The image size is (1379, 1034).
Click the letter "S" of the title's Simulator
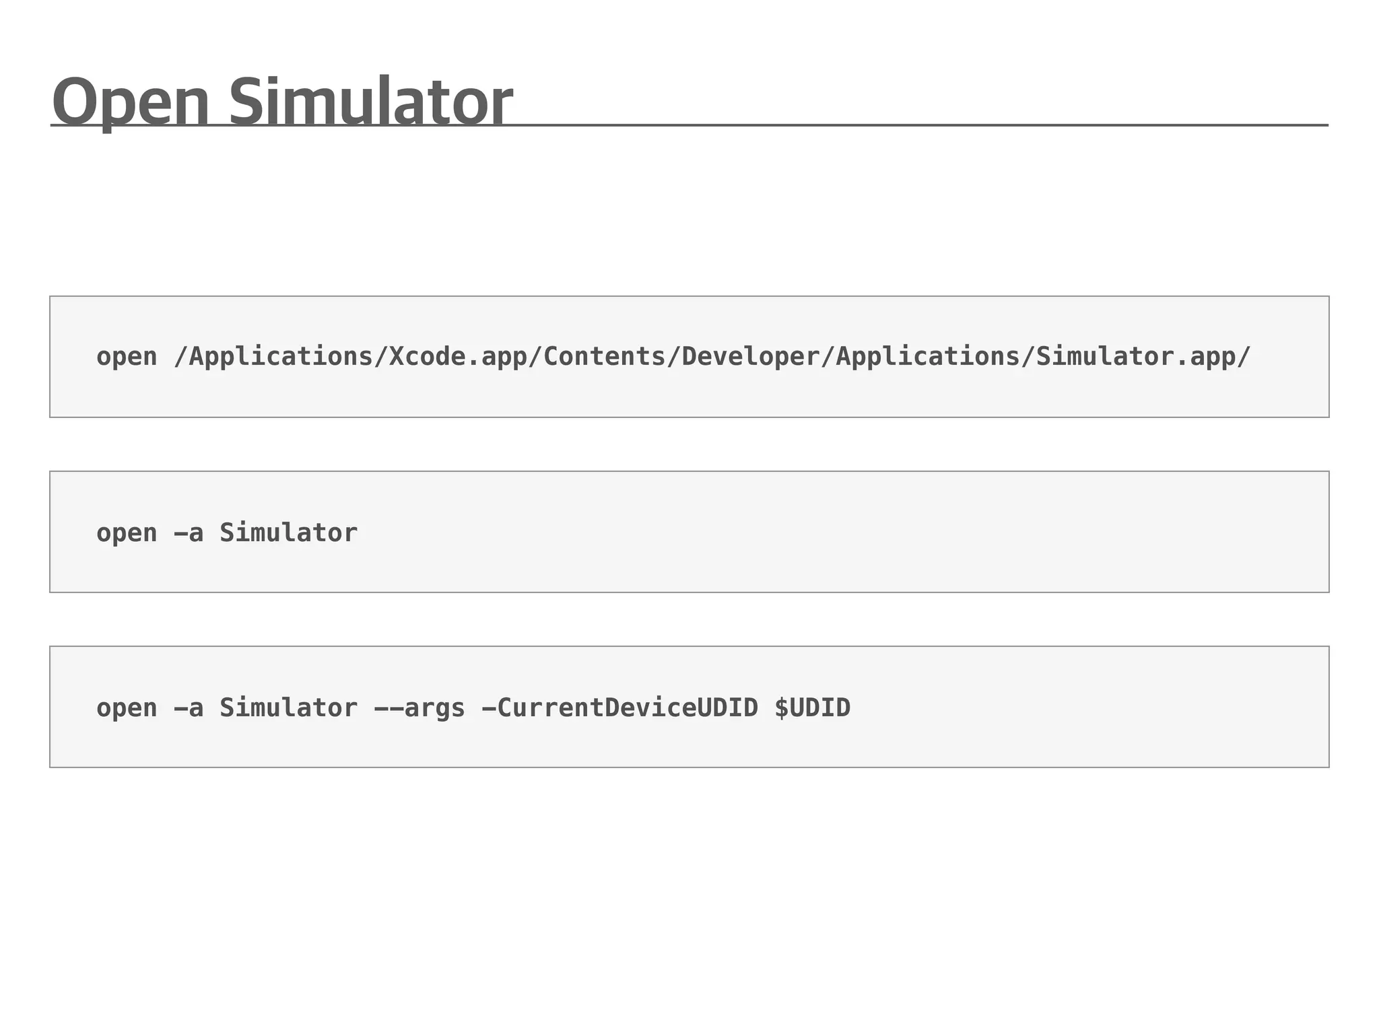[245, 101]
